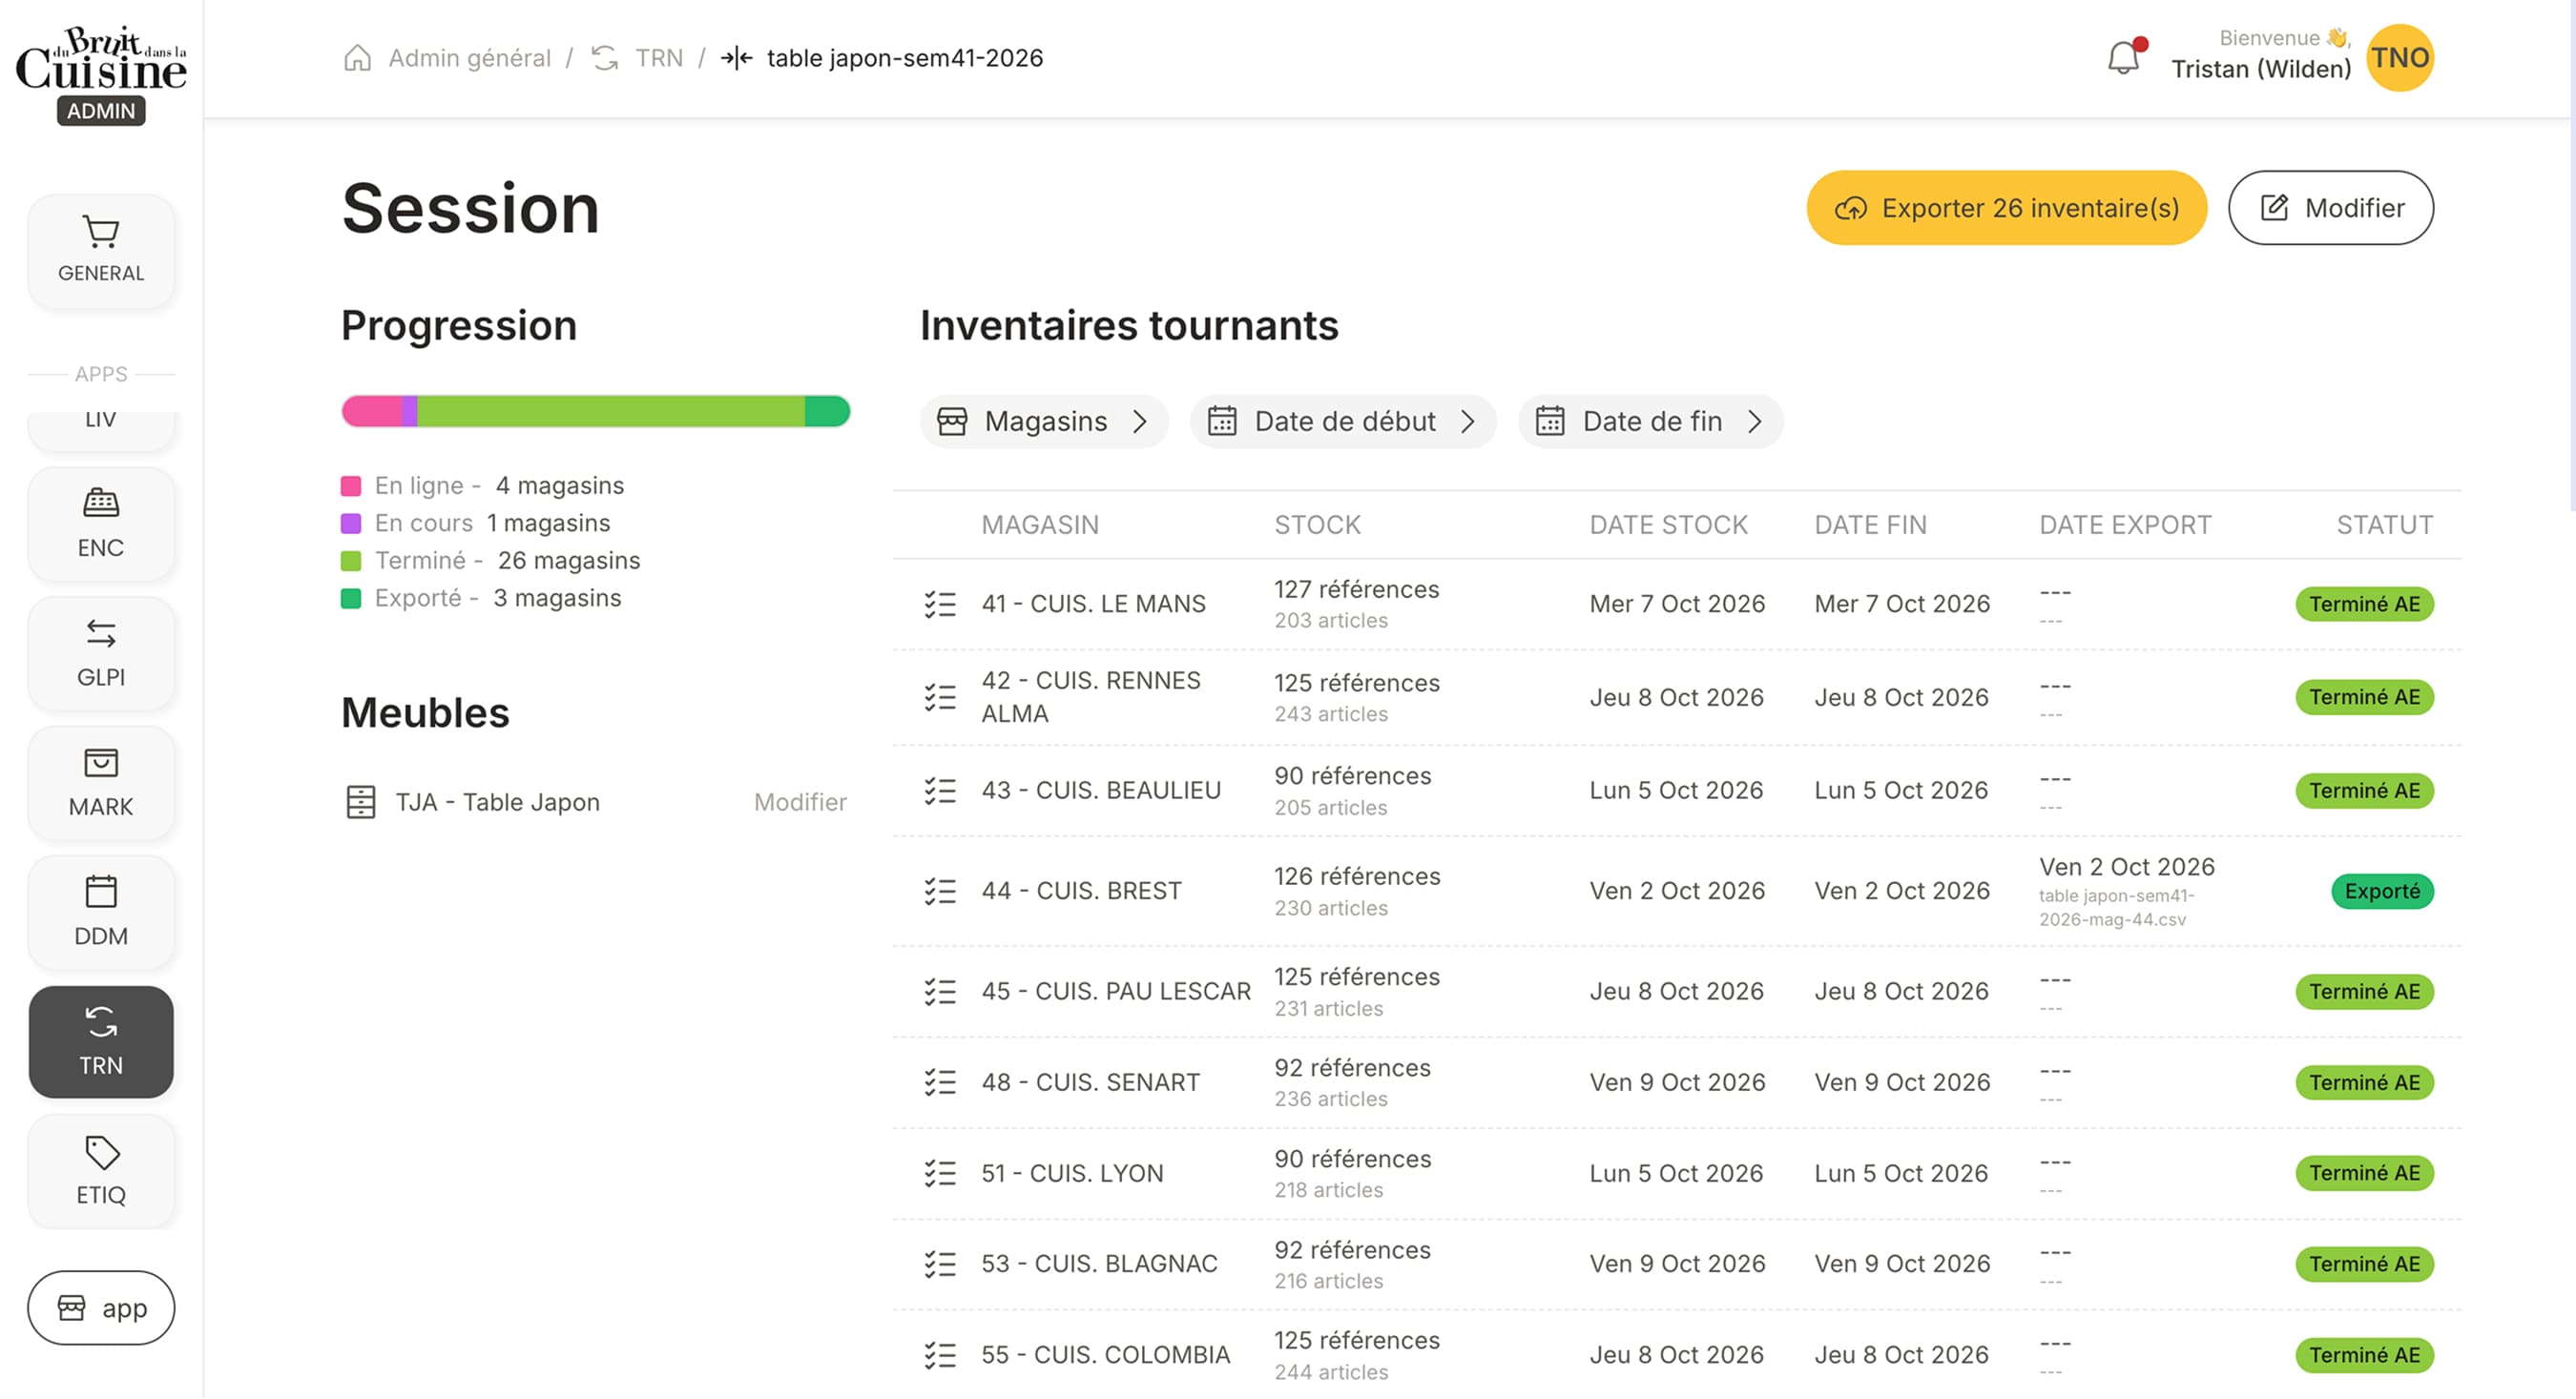Sort by STATUT column header
Image resolution: width=2576 pixels, height=1399 pixels.
pos(2384,525)
